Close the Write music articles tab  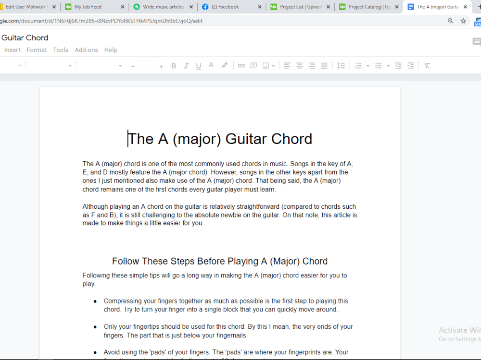pos(191,7)
